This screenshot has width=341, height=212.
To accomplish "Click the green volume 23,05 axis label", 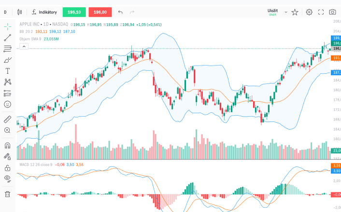I will click(336, 151).
